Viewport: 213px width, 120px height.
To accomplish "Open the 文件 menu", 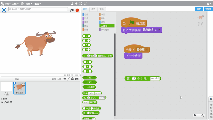I will [29, 4].
